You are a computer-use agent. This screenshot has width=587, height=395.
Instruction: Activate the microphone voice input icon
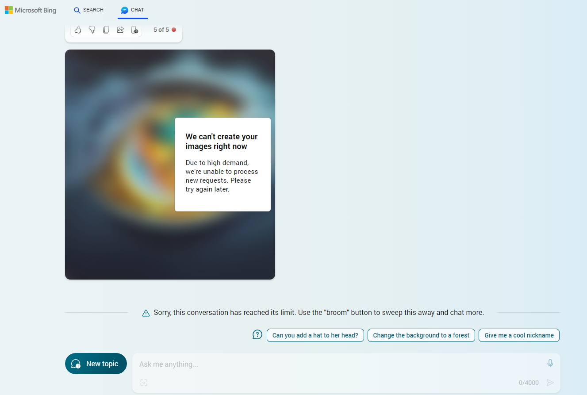tap(550, 363)
